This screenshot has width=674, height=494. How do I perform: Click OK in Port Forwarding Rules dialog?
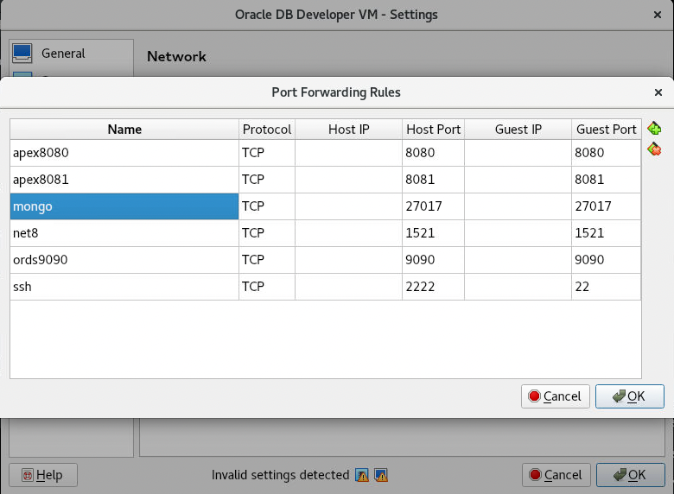[x=629, y=396]
